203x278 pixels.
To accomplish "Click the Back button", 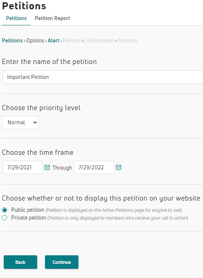I will coord(20,262).
